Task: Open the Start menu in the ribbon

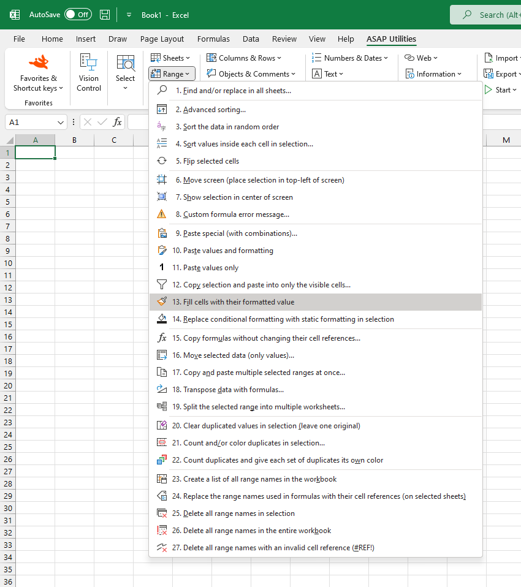Action: pos(501,90)
